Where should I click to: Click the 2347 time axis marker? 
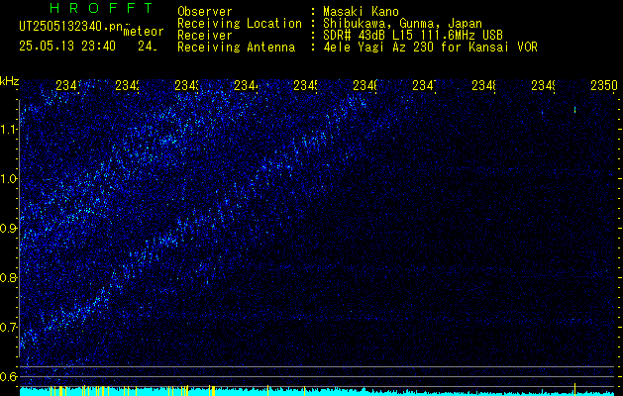[x=424, y=85]
